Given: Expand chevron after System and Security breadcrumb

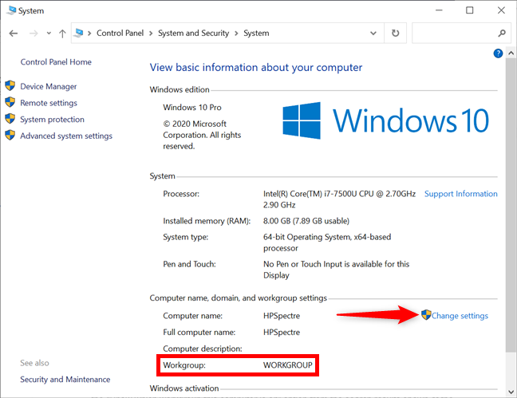Looking at the screenshot, I should click(x=236, y=33).
